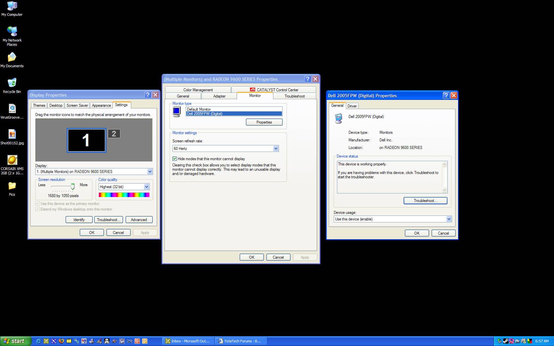
Task: Open the pink D system tray icon
Action: coord(512,341)
